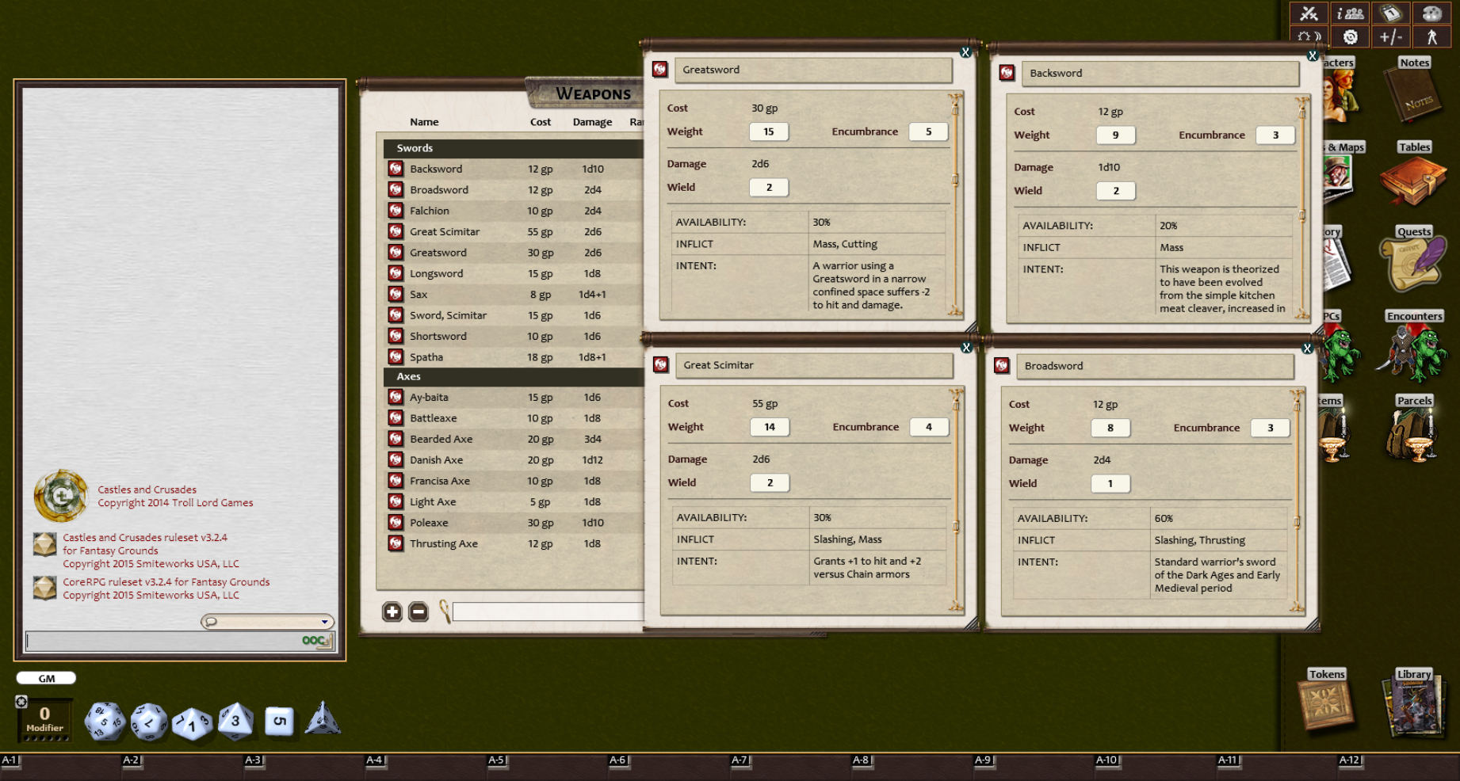Click the d20 die

point(105,722)
